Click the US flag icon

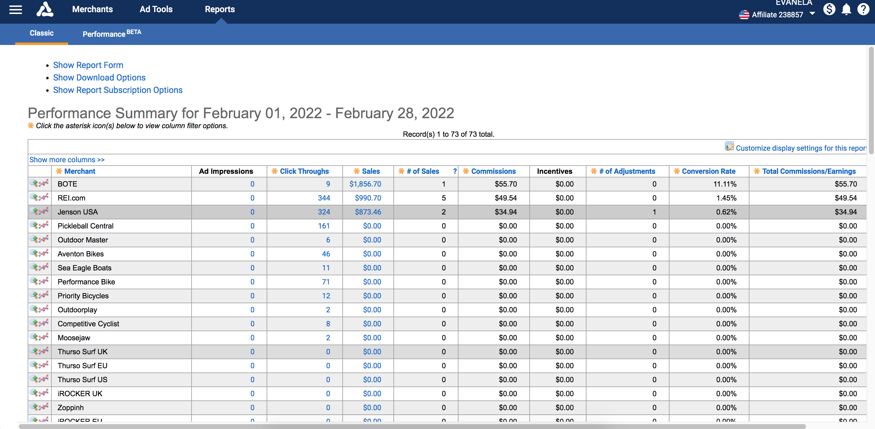coord(744,15)
